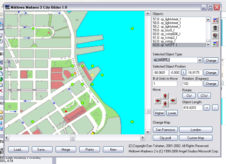Click the round colored icon below the trash can
This screenshot has height=164, width=226.
(x=215, y=35)
